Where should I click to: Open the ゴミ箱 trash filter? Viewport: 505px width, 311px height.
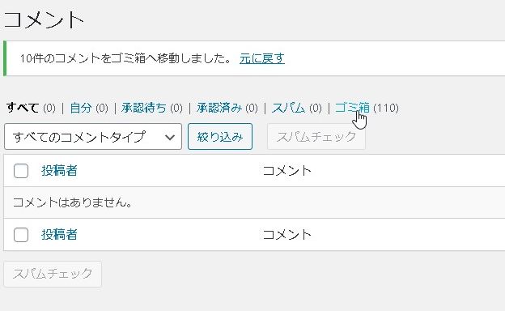click(x=352, y=108)
